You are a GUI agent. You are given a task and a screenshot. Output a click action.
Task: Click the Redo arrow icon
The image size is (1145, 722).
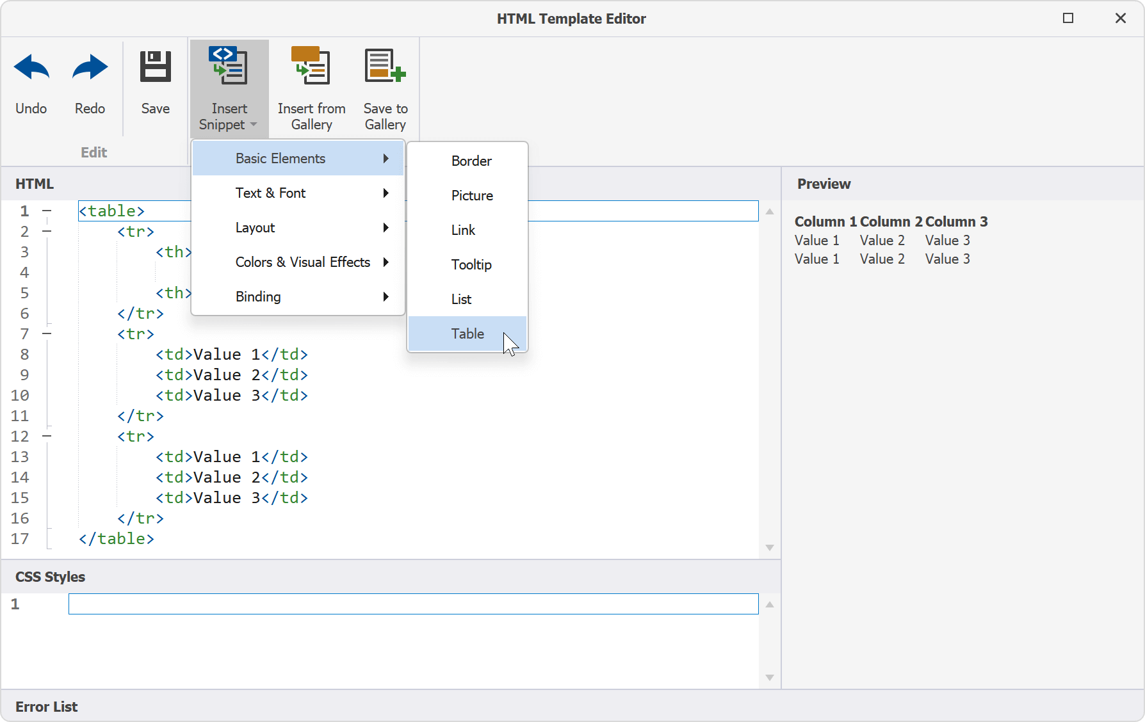click(x=90, y=68)
